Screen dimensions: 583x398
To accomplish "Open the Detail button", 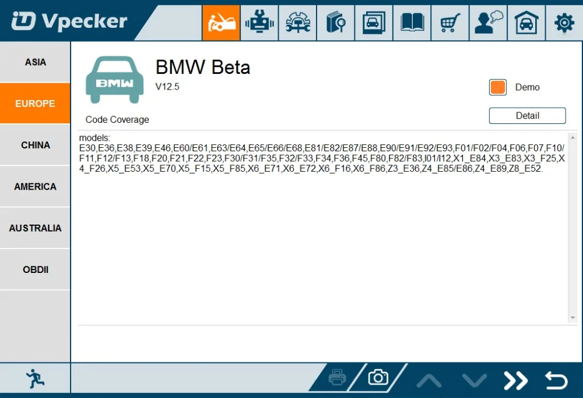I will coord(527,115).
